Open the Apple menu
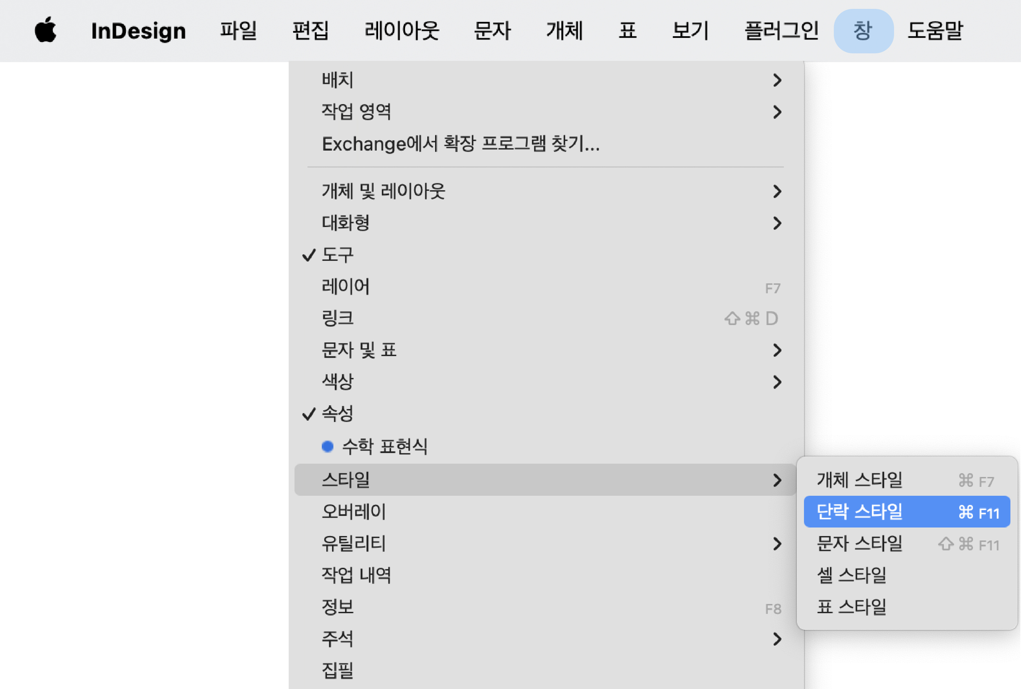The width and height of the screenshot is (1021, 689). coord(46,31)
